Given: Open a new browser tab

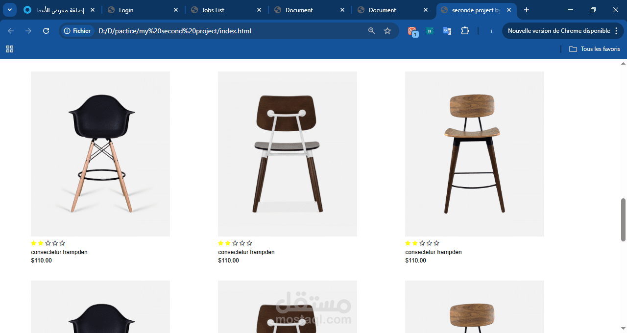Looking at the screenshot, I should 527,10.
